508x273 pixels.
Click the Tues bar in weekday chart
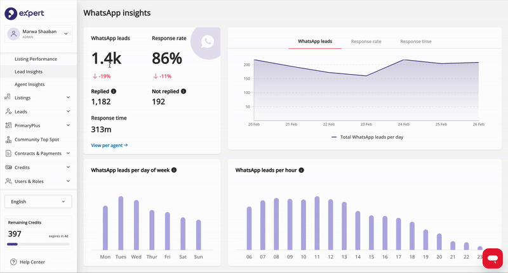point(121,223)
